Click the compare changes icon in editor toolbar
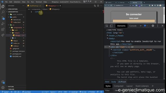Viewport: 166px width, 93px height. (x=95, y=6)
